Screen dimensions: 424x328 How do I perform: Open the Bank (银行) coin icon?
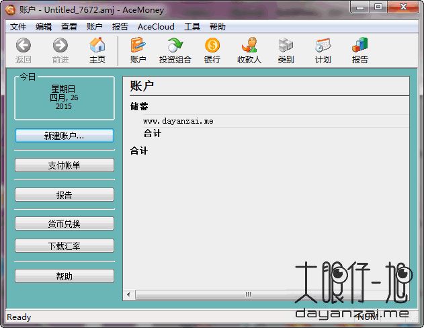pyautogui.click(x=212, y=45)
